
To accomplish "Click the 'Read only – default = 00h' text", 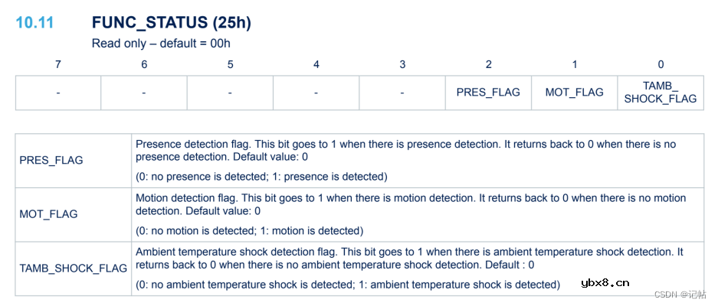I will tap(161, 44).
